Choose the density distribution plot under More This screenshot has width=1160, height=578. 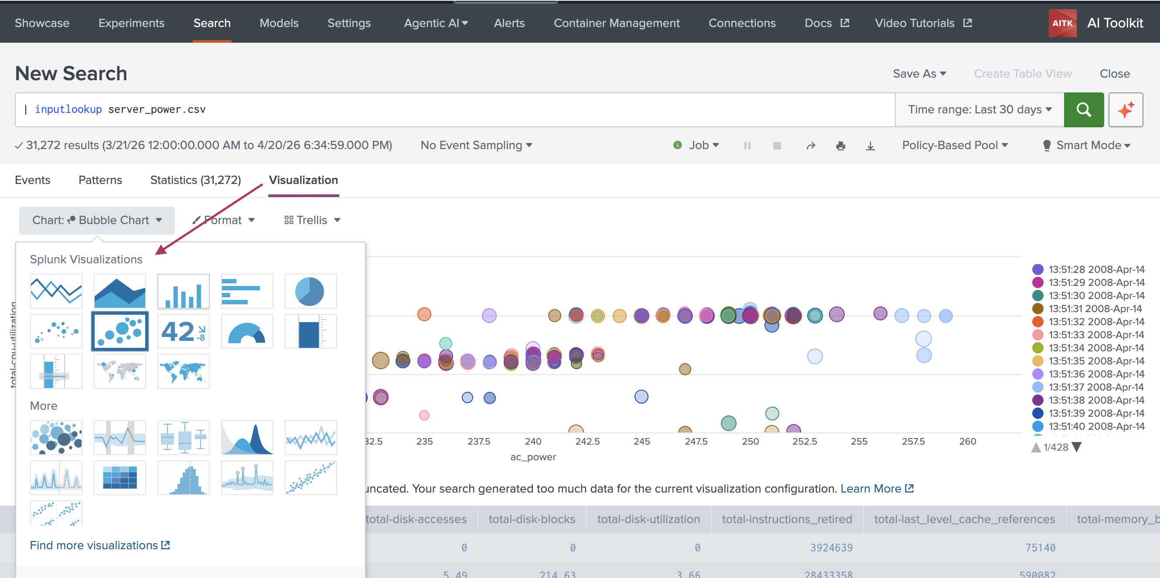[247, 438]
